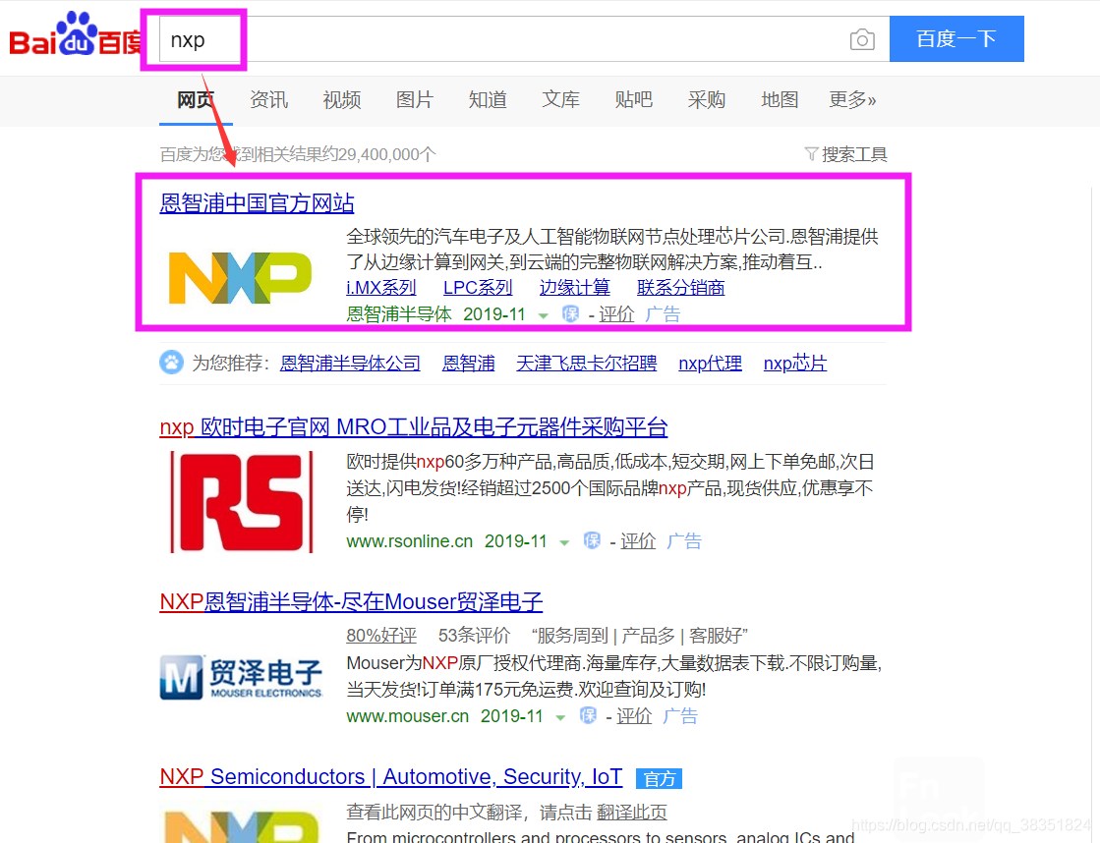Click recommended search nxp芯片

click(795, 364)
